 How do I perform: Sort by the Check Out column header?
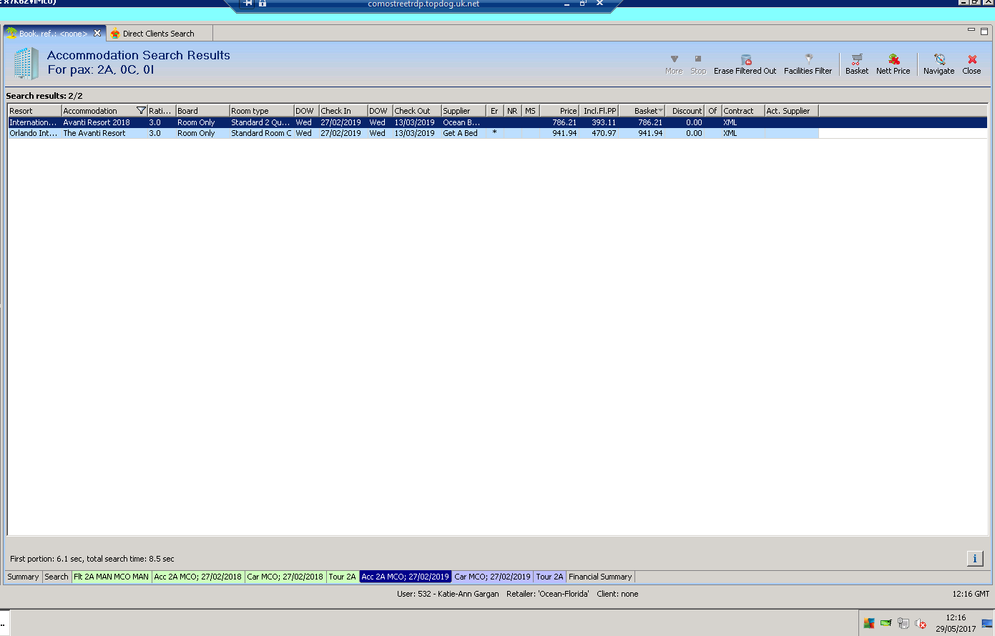[416, 111]
